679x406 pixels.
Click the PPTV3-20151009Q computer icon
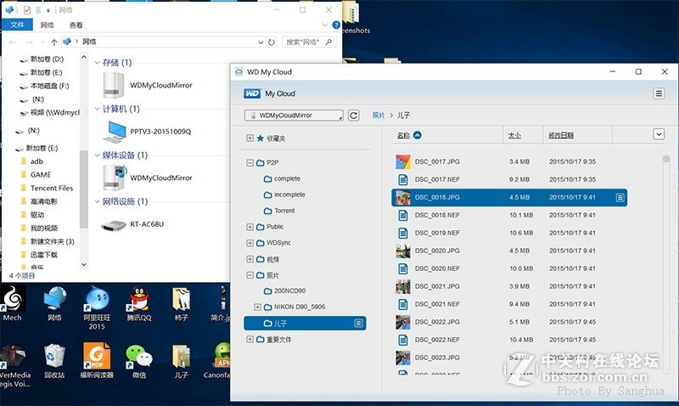(114, 132)
